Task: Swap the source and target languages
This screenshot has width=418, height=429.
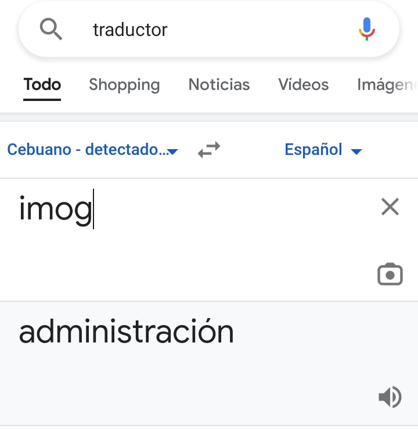Action: pos(209,151)
